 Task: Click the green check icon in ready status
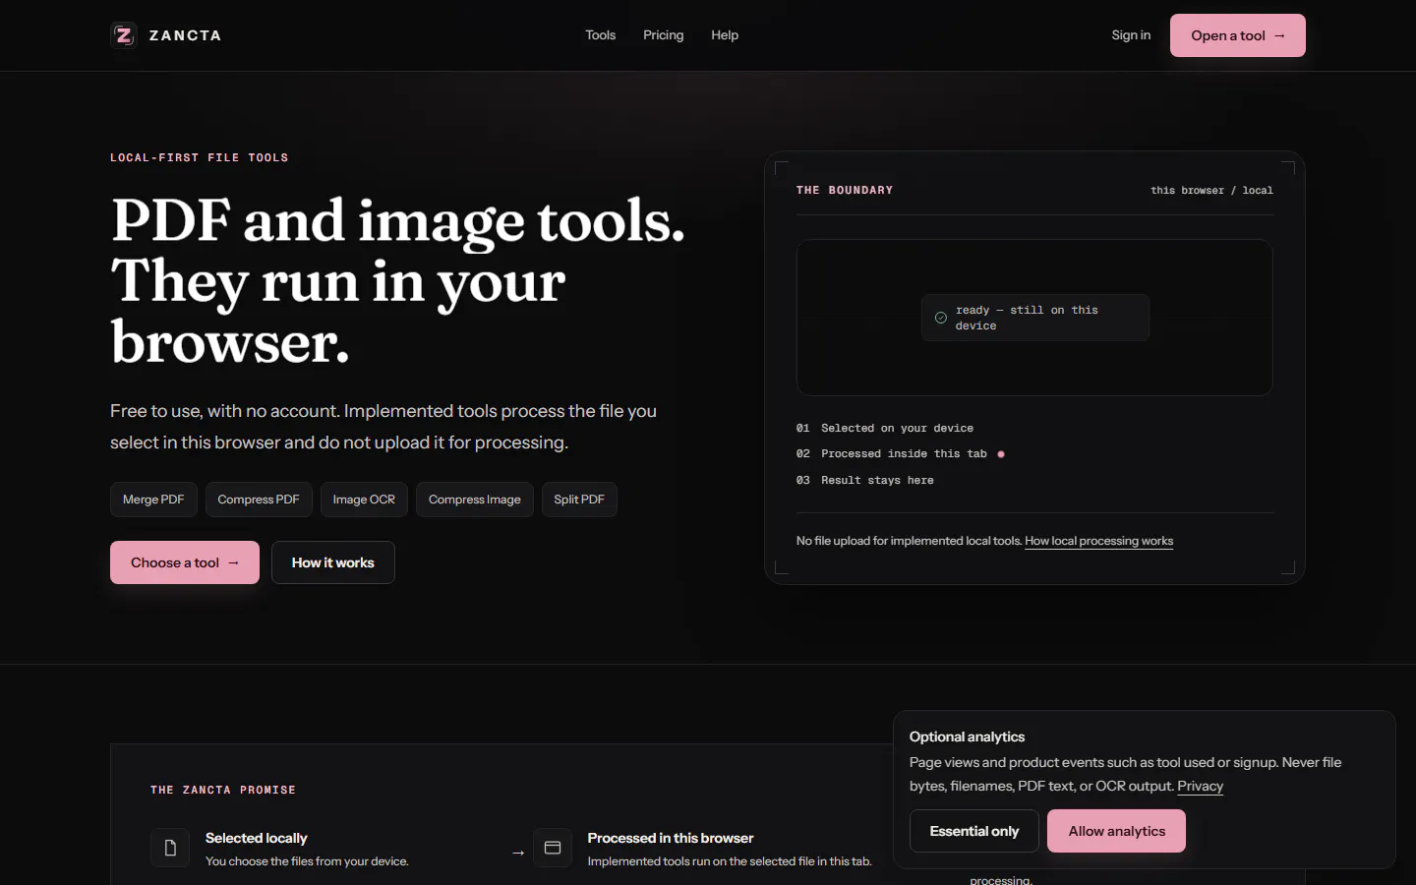941,318
